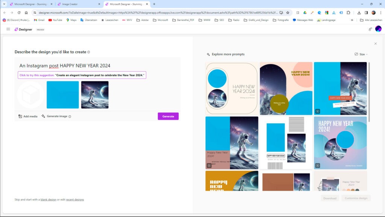The image size is (385, 217).
Task: Open the Gmail bookmark
Action: point(39,20)
